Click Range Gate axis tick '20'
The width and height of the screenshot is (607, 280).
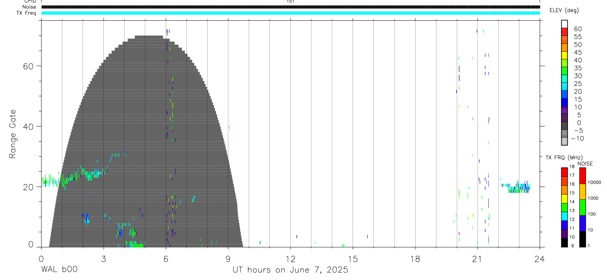[29, 187]
